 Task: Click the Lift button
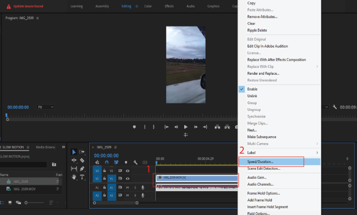coord(217,127)
